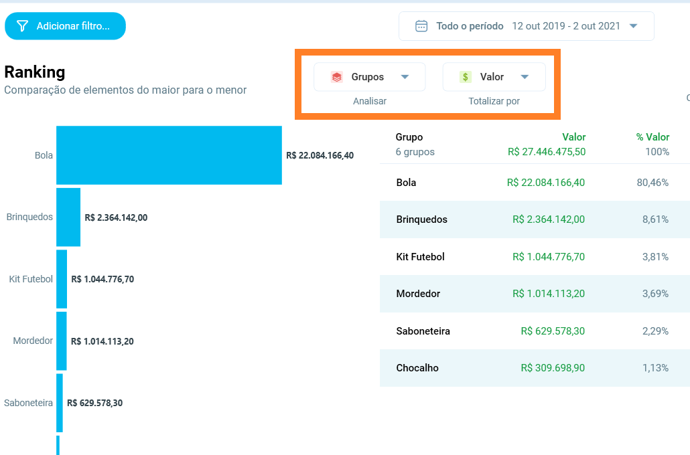Click the 8,61% percentage cell
The width and height of the screenshot is (690, 455).
655,219
